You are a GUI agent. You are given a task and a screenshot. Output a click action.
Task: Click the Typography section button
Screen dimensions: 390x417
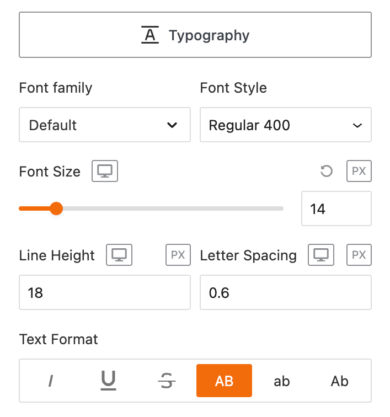(195, 35)
